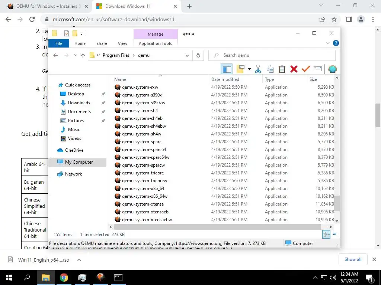
Task: Expand the hidden breadcrumb path chevrons
Action: coord(98,55)
